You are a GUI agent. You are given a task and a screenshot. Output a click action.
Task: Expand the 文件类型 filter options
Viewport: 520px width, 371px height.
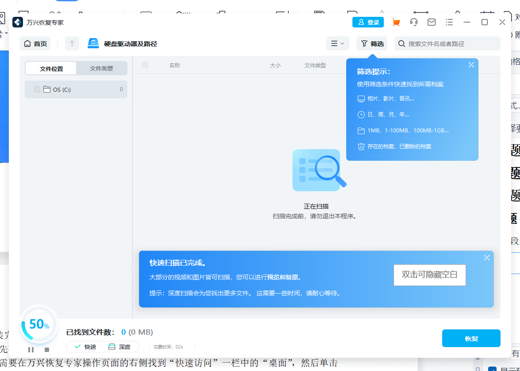coord(101,68)
